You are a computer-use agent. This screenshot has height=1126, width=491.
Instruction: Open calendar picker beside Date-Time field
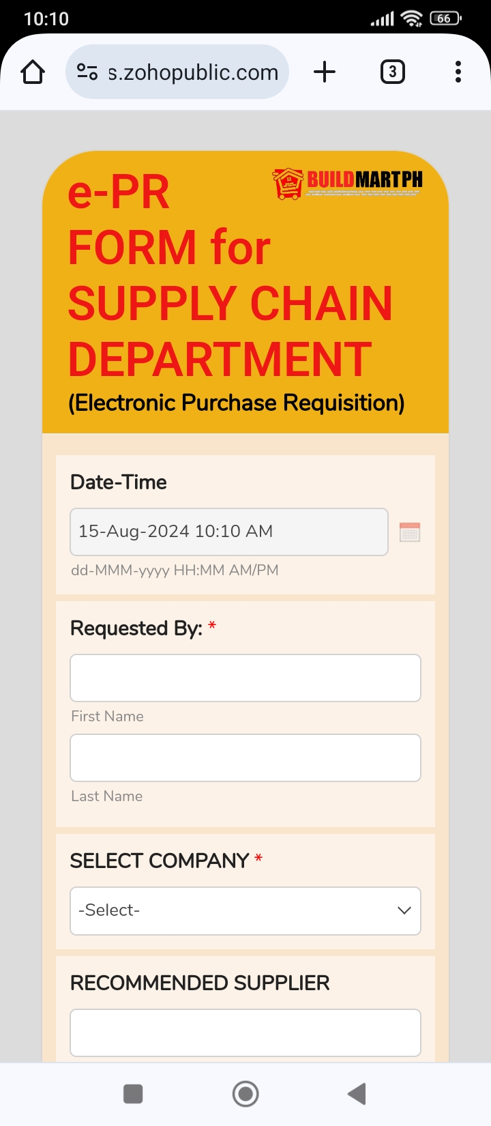tap(410, 532)
